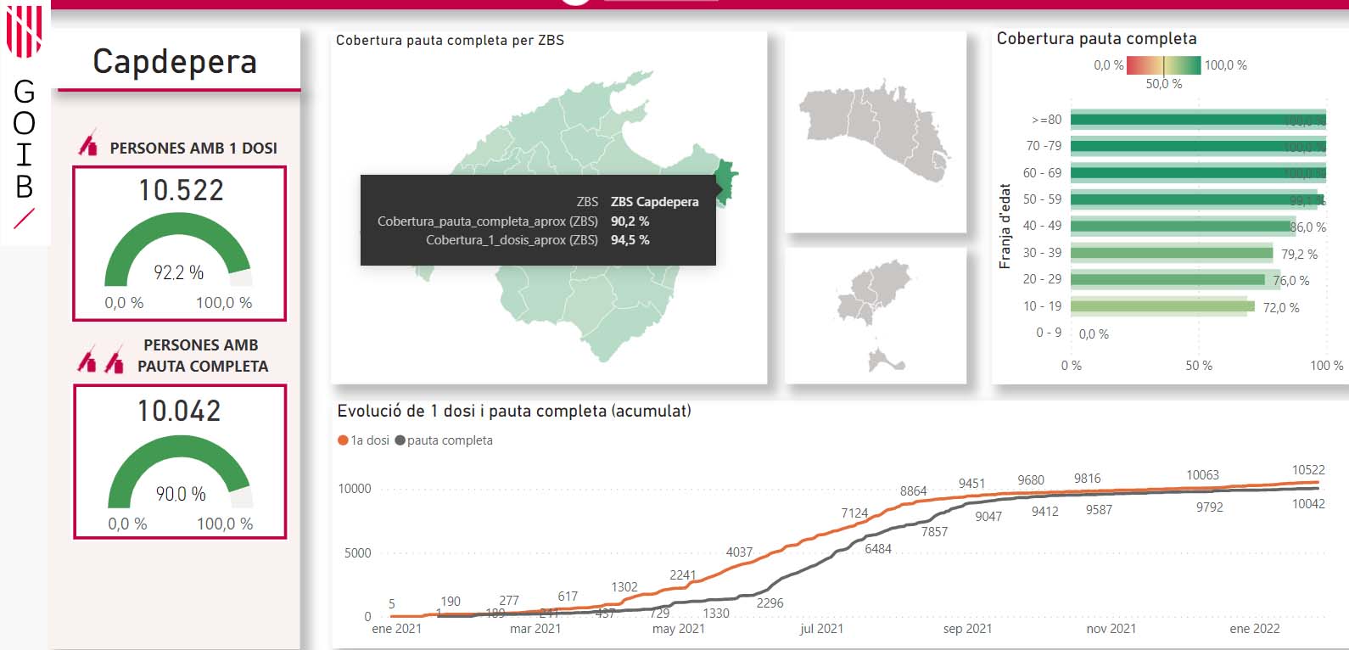Image resolution: width=1349 pixels, height=650 pixels.
Task: Click the gray legend dot for pauta completa
Action: 400,440
